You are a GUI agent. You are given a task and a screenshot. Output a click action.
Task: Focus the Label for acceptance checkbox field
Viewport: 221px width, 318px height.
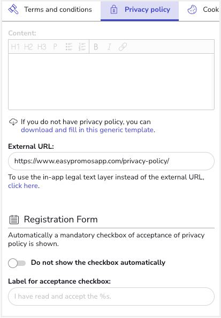point(111,297)
